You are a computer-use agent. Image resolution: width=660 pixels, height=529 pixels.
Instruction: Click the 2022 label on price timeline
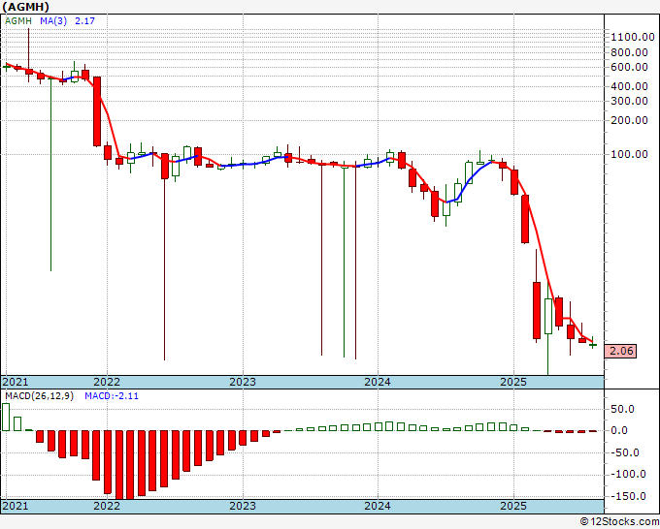point(107,382)
